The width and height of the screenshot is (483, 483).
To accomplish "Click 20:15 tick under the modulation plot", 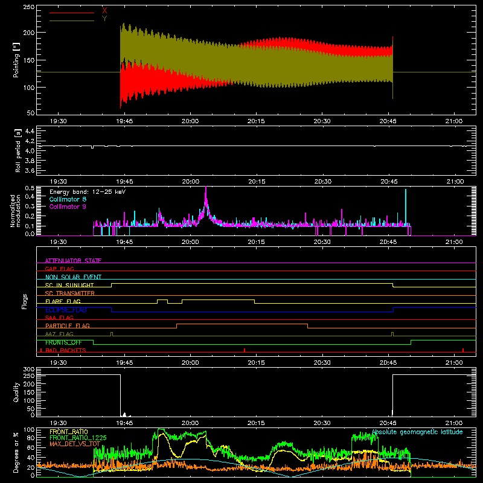I will (256, 242).
